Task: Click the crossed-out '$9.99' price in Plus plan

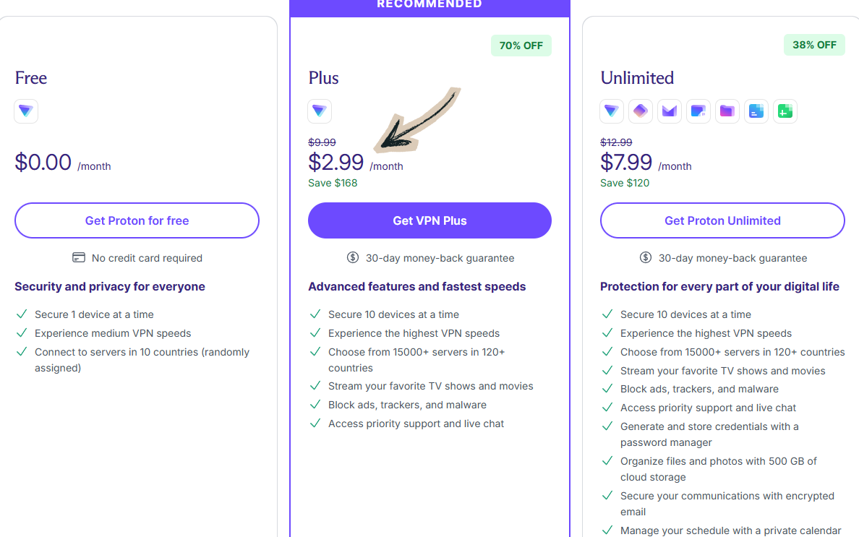Action: coord(322,142)
